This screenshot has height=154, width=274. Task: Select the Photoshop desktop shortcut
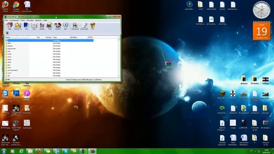pyautogui.click(x=16, y=95)
